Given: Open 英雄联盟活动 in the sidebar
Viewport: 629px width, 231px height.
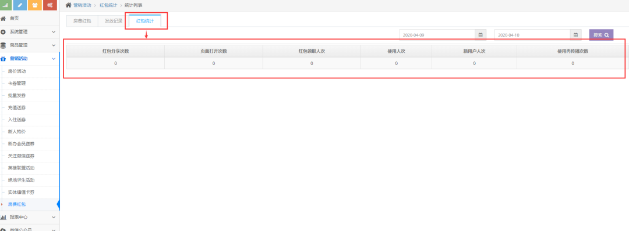Looking at the screenshot, I should [x=22, y=168].
